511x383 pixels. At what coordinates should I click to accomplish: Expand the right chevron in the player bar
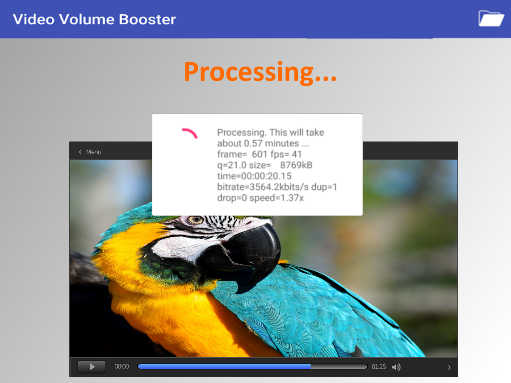point(449,367)
